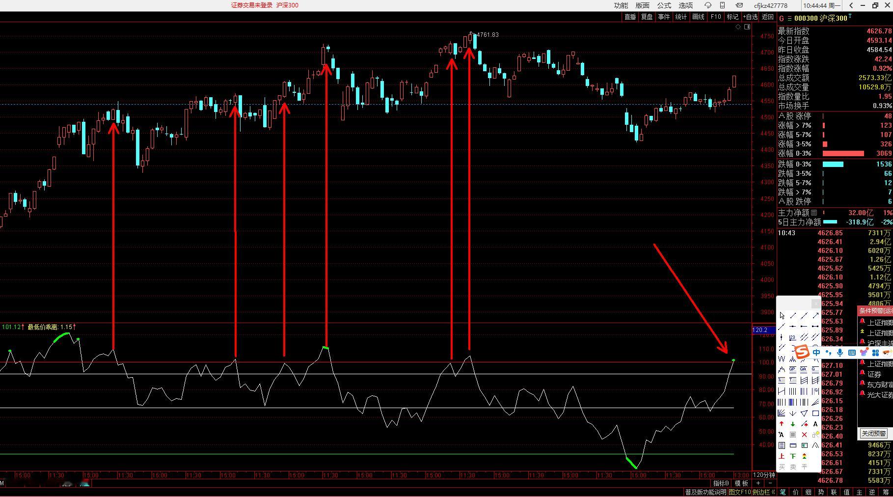
Task: Zoom in chart with plus button
Action: (758, 483)
